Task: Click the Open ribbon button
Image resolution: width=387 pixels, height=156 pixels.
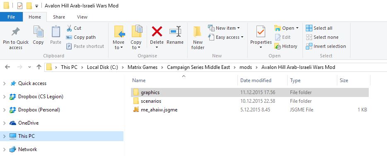Action: pyautogui.click(x=287, y=28)
